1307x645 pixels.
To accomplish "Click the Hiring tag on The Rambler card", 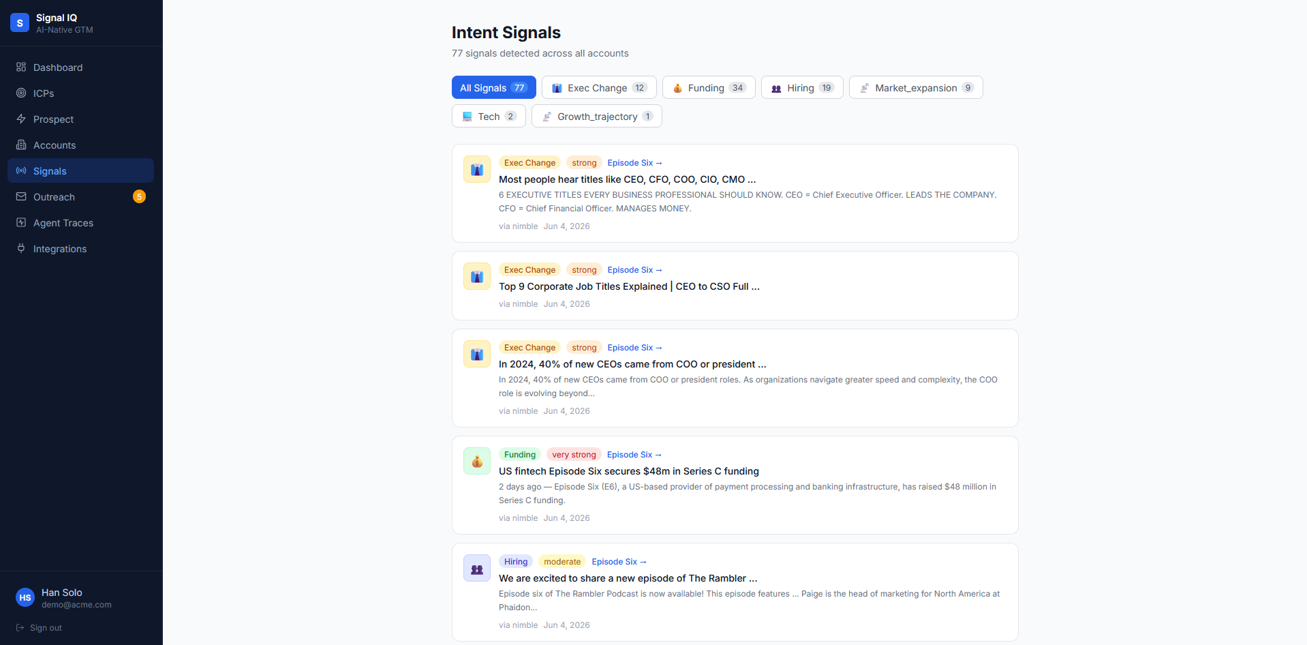I will click(516, 562).
